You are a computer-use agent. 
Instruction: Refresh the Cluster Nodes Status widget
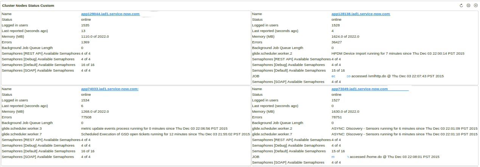tap(461, 6)
